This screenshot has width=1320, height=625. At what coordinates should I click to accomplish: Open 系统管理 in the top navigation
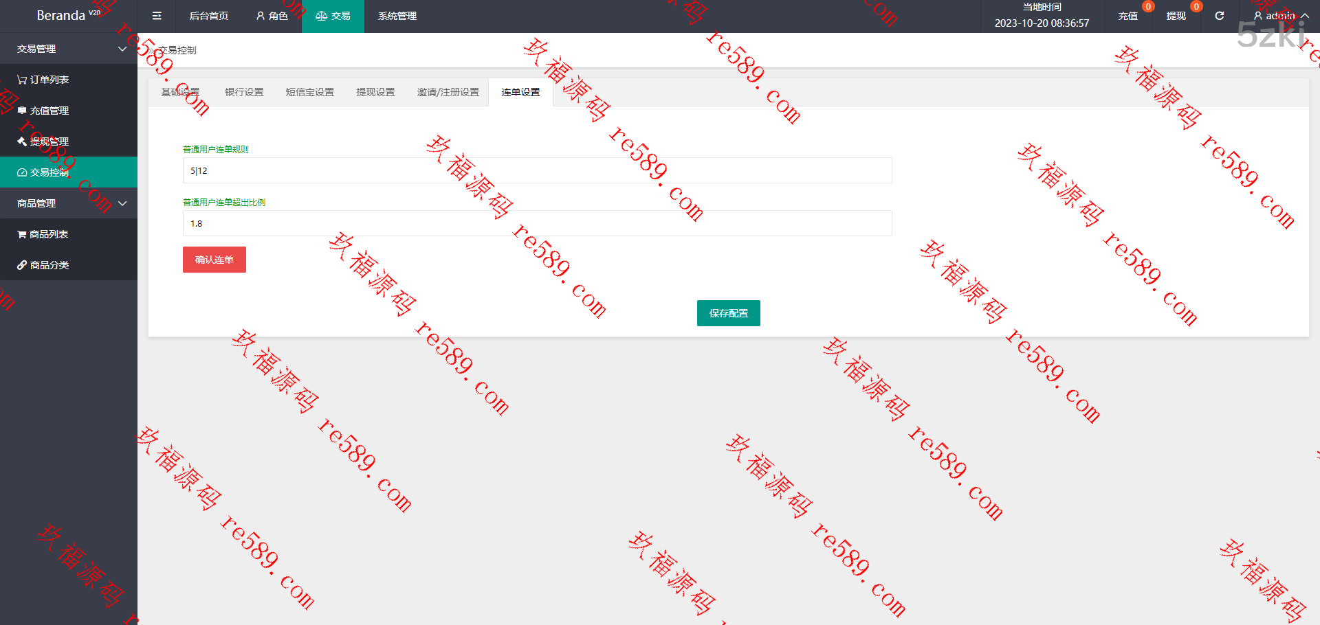[397, 16]
